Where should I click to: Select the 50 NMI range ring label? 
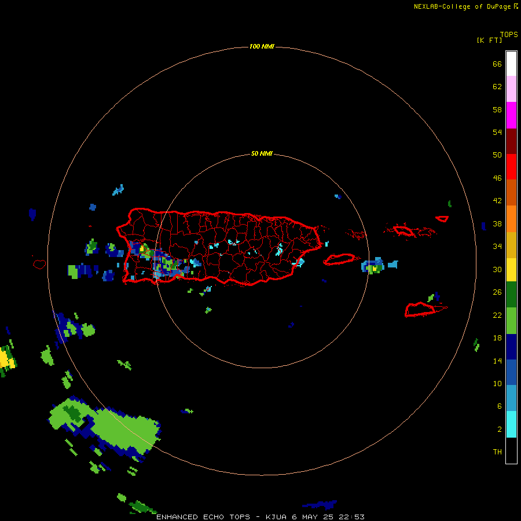(x=262, y=153)
